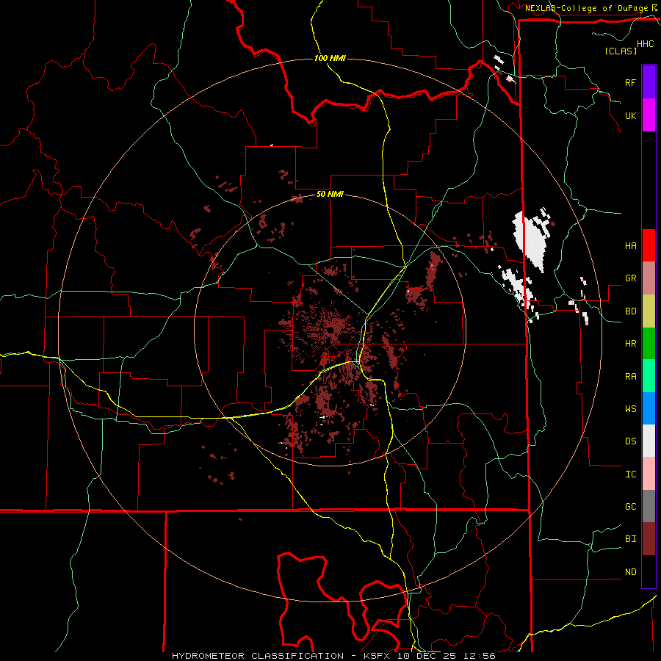
Task: Click the 50 NMI range ring label
Action: point(330,194)
